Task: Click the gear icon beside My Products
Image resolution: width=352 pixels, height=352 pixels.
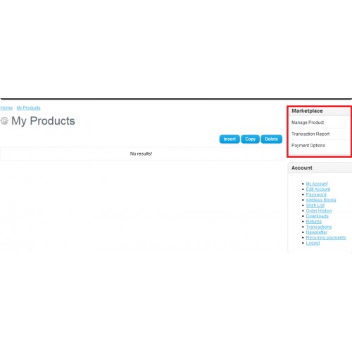Action: click(4, 121)
